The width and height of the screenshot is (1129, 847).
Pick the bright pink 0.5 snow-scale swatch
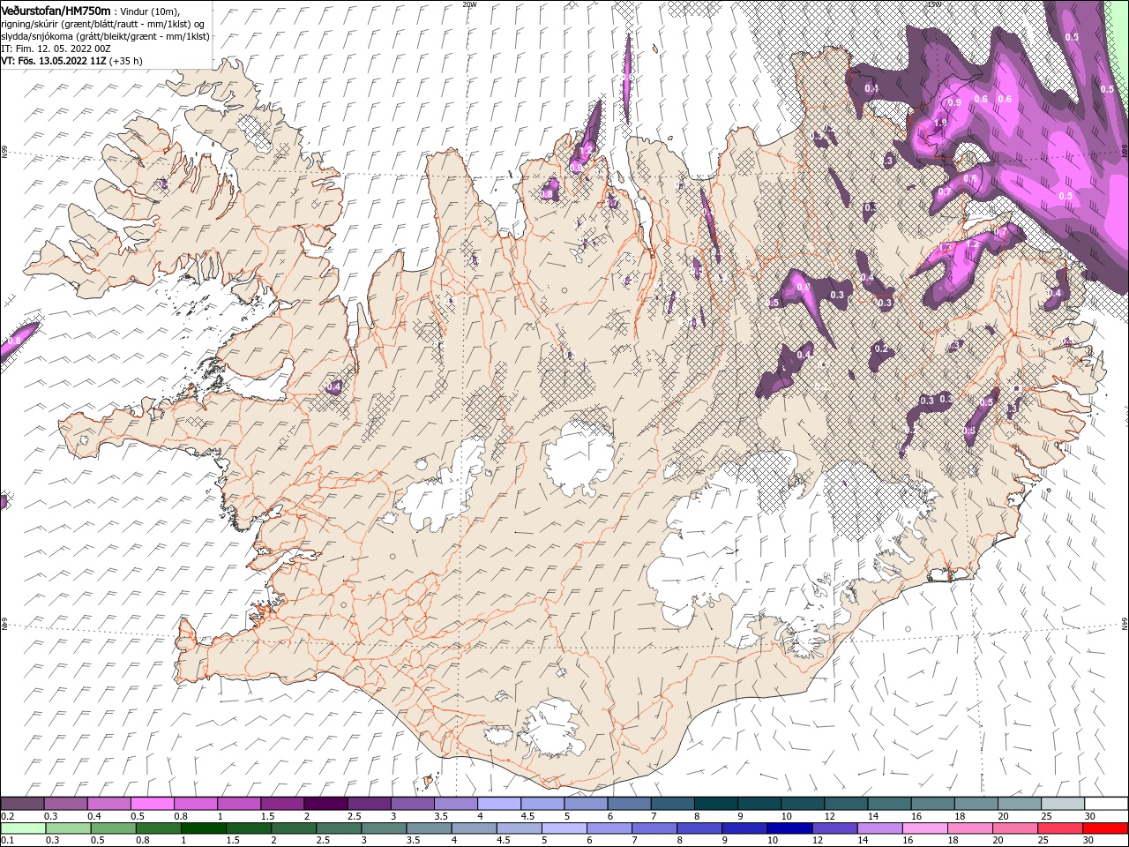(x=152, y=804)
